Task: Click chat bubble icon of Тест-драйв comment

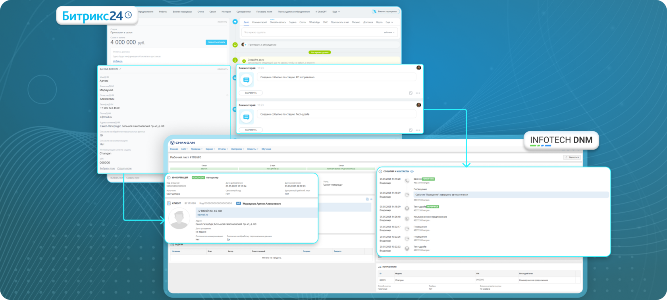Action: coord(246,117)
